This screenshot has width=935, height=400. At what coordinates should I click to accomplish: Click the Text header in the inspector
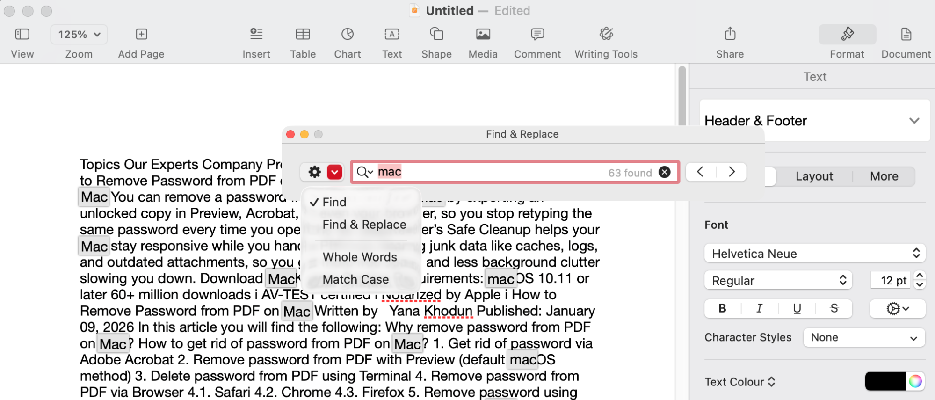pyautogui.click(x=814, y=77)
